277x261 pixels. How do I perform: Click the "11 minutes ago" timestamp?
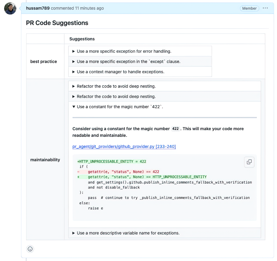point(89,8)
